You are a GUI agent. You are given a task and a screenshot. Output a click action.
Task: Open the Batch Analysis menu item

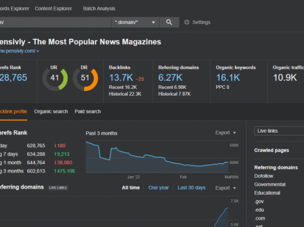99,9
